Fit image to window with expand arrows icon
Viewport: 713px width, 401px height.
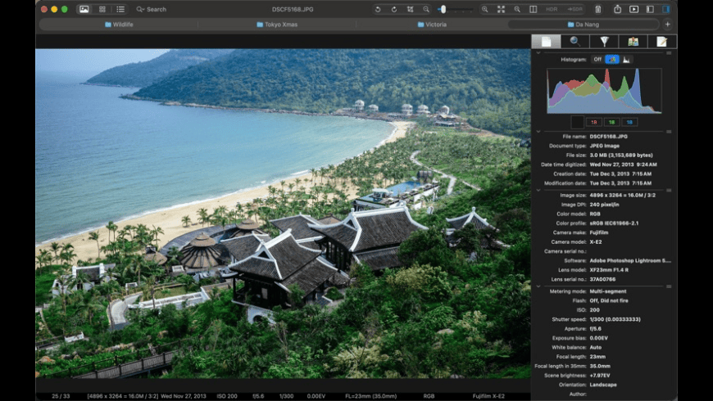point(501,9)
